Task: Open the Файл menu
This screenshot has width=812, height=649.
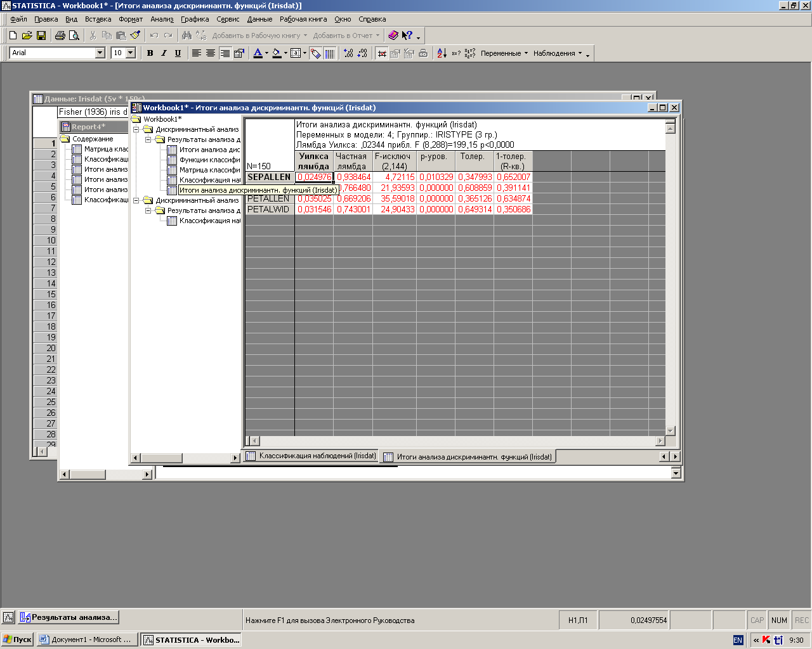Action: [x=18, y=19]
